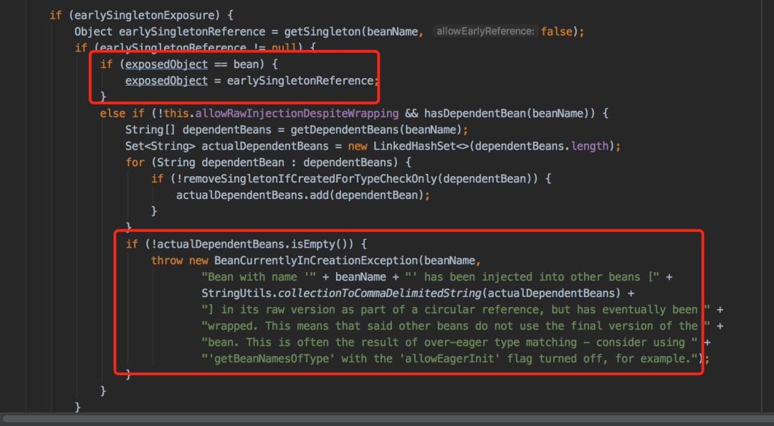This screenshot has height=426, width=774.
Task: Click earlySingletonReference in the assignment line
Action: tap(300, 80)
